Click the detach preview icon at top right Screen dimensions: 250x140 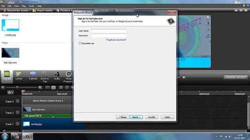(246, 10)
